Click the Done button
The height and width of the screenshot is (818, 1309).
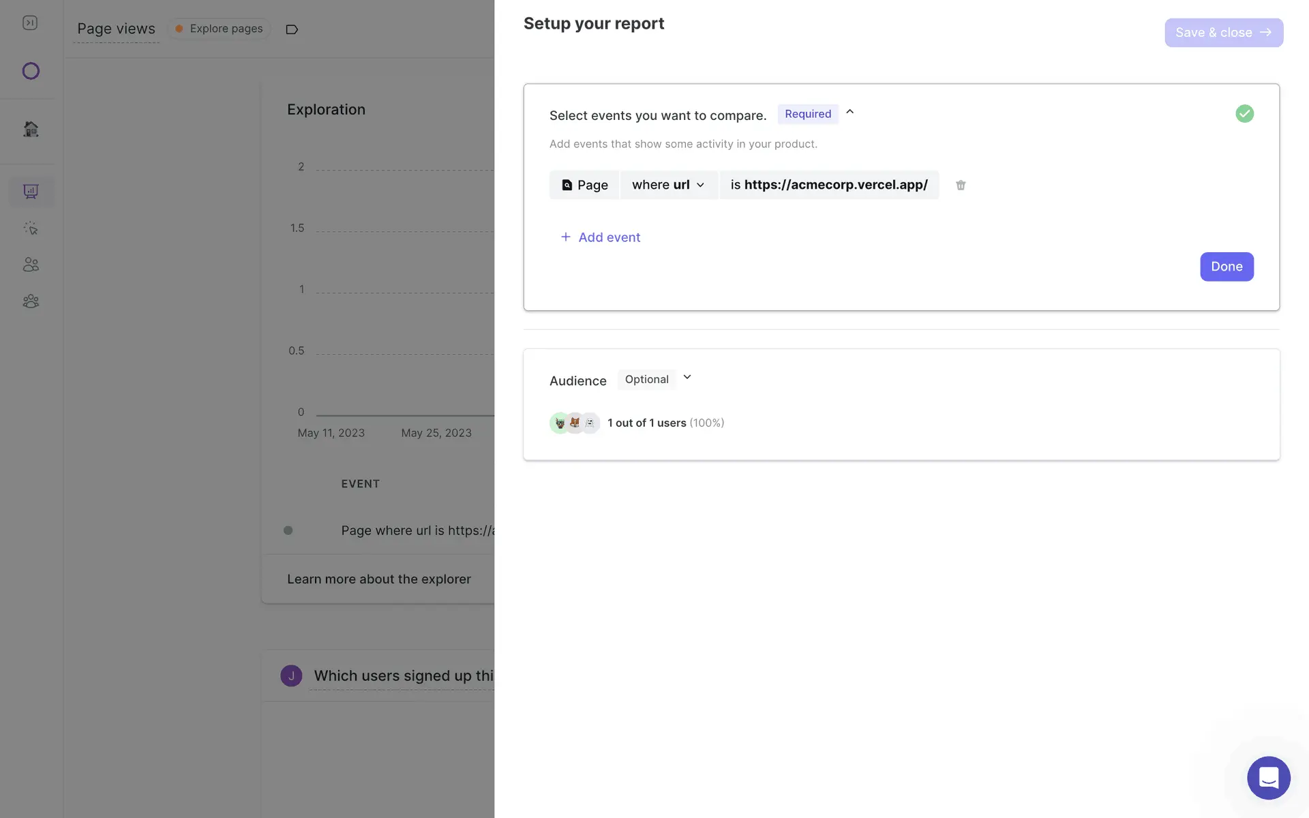pos(1226,267)
